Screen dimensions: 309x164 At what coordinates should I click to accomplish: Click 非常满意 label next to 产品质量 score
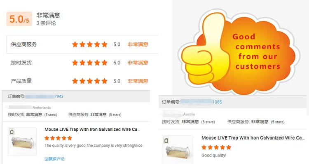point(138,81)
